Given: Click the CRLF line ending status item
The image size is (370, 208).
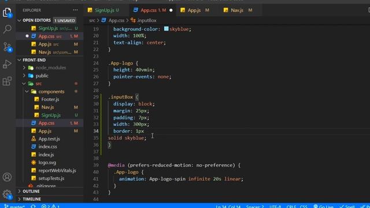Looking at the screenshot, I should coord(291,207).
